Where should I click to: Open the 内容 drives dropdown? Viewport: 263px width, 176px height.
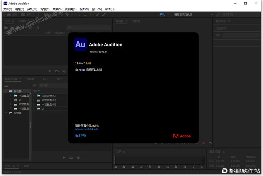(x=53, y=85)
